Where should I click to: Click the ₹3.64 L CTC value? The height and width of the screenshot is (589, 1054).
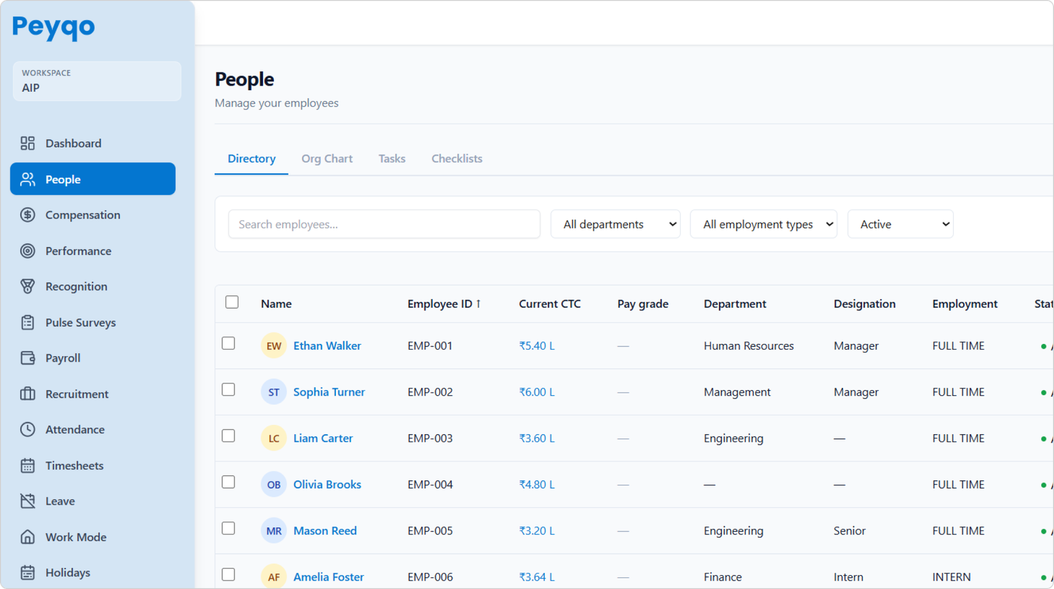click(x=537, y=576)
